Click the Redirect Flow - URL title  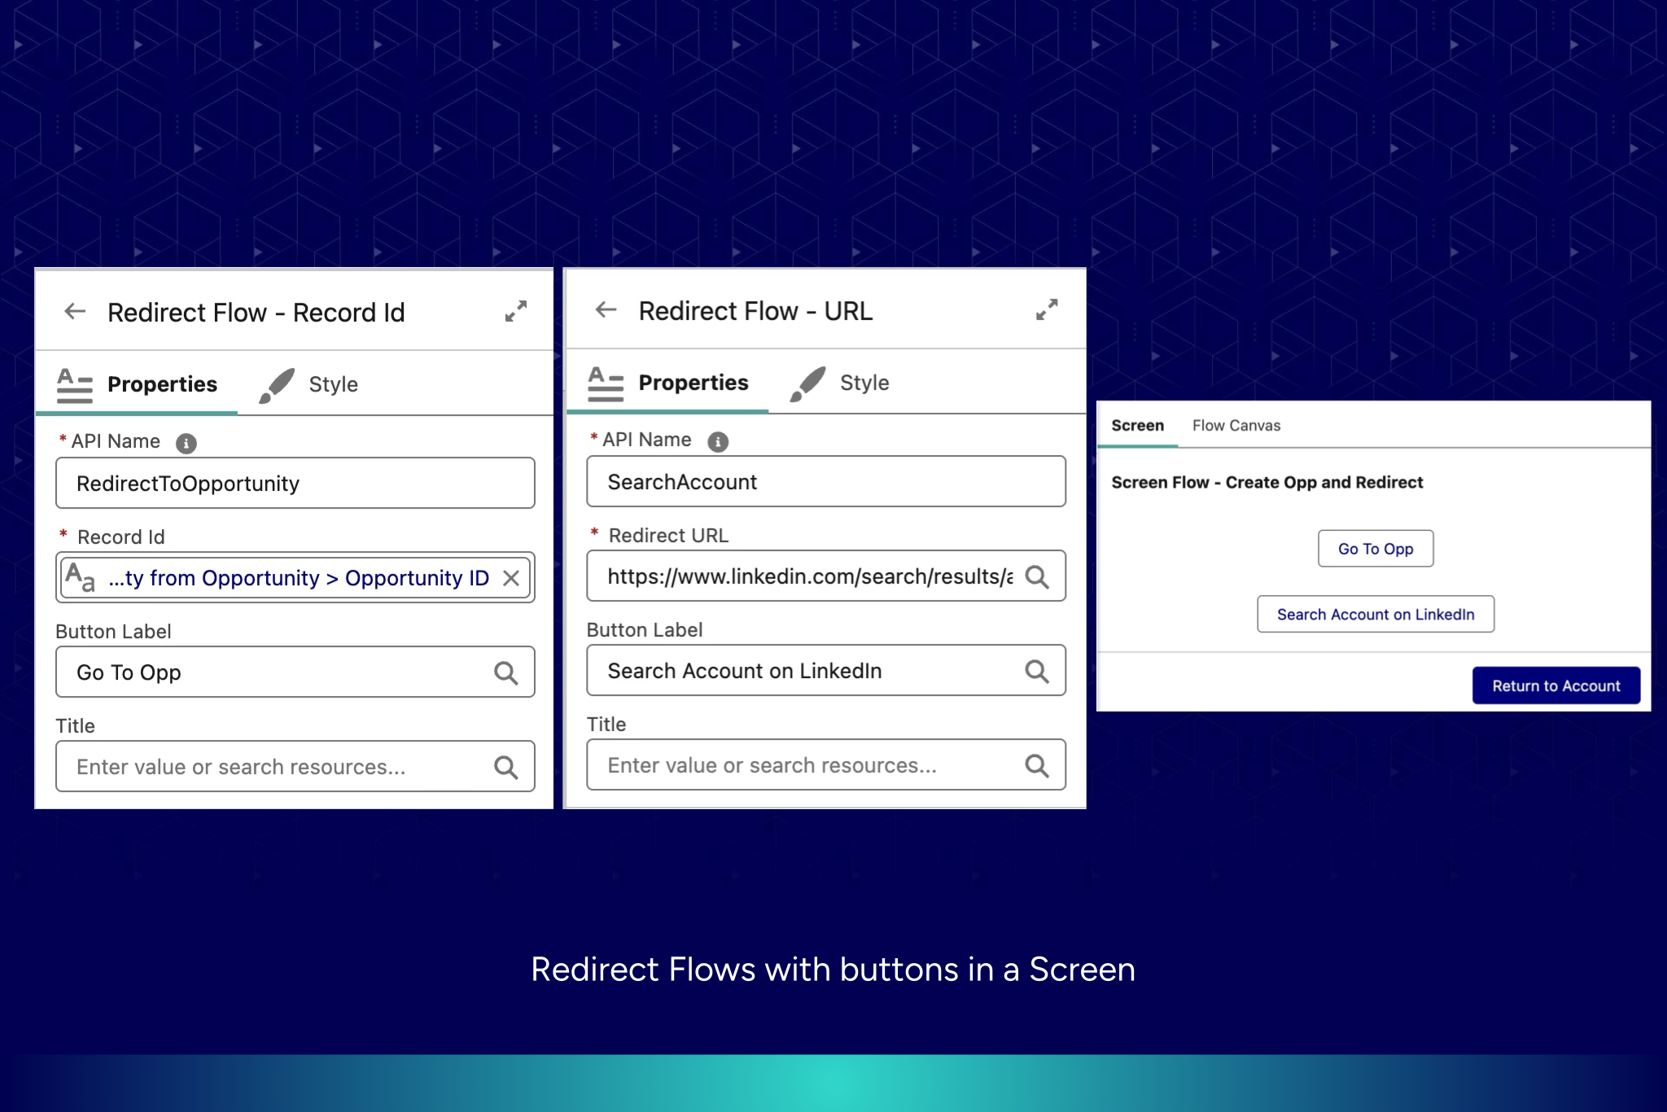click(x=755, y=311)
